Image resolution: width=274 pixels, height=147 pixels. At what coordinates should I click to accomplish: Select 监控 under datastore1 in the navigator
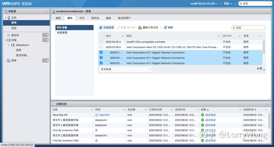(19, 50)
